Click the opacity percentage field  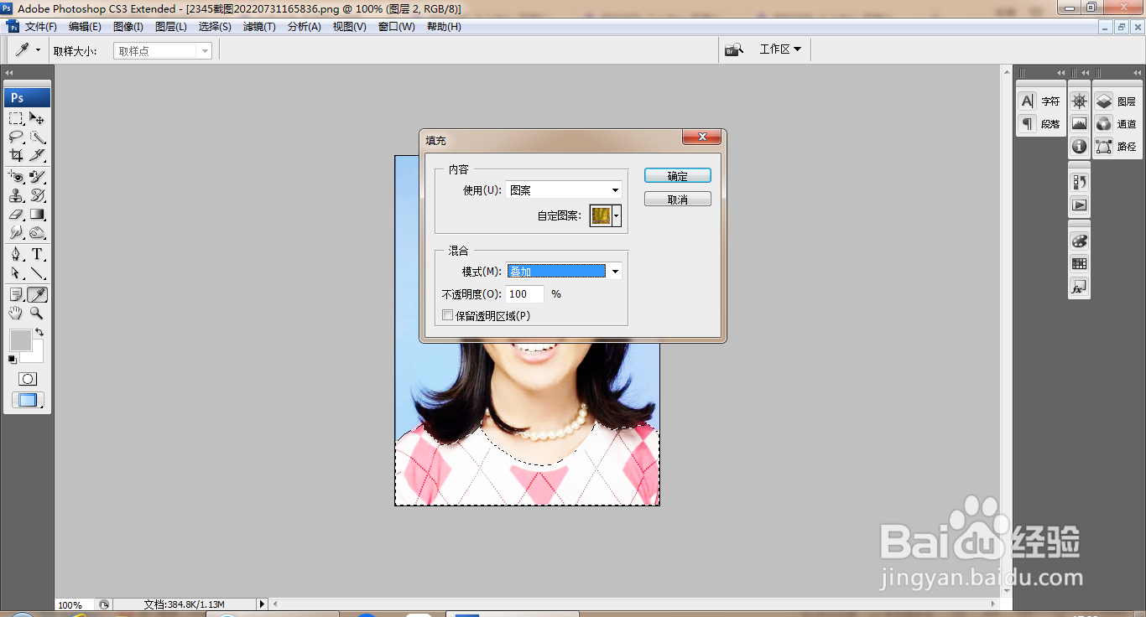(525, 294)
